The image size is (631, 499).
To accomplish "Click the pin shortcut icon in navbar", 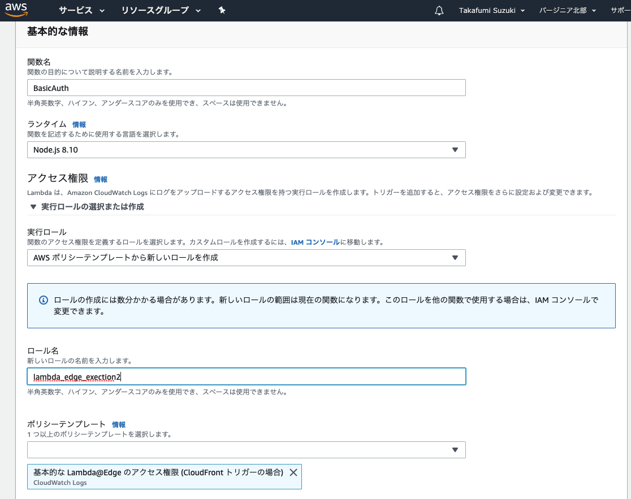I will pos(222,11).
